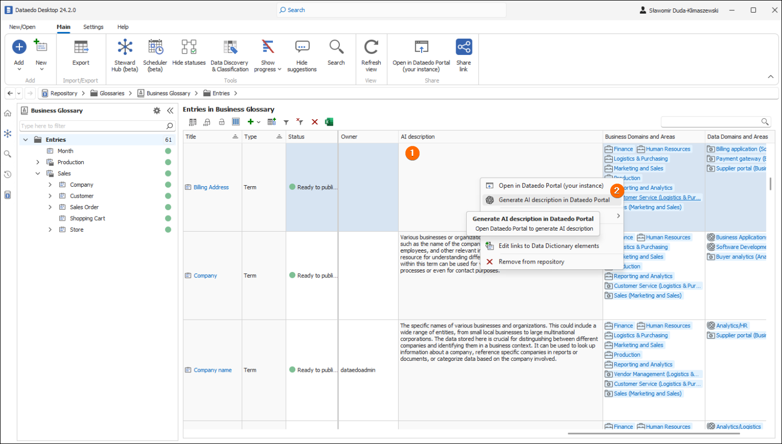Click the locked DEF padlock icon

pyautogui.click(x=207, y=122)
